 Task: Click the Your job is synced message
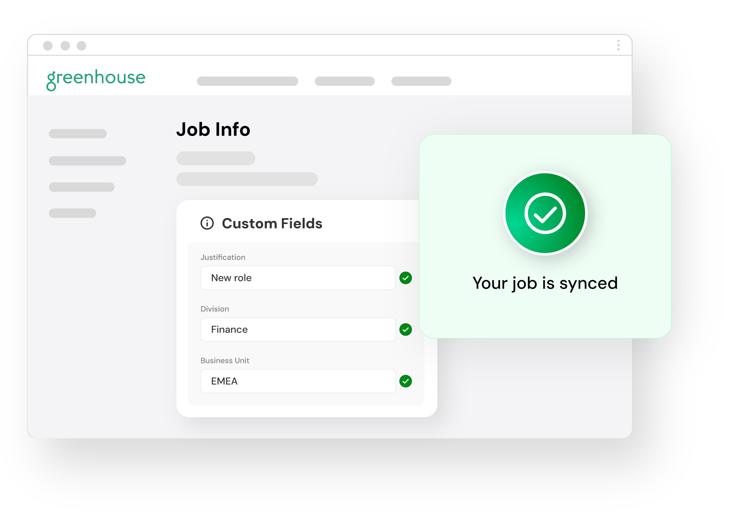(x=545, y=283)
